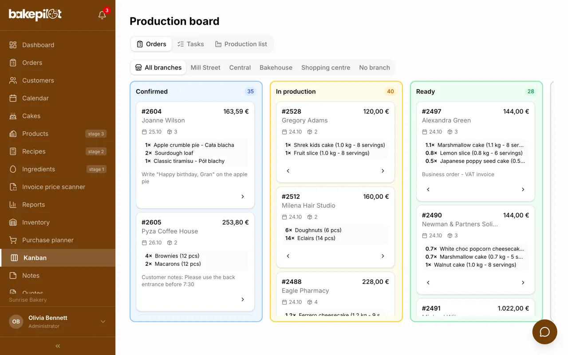Open the notifications bell
The height and width of the screenshot is (355, 568).
point(102,15)
